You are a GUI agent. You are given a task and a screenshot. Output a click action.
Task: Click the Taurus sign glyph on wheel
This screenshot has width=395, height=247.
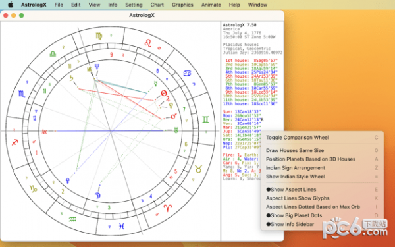[x=199, y=169]
